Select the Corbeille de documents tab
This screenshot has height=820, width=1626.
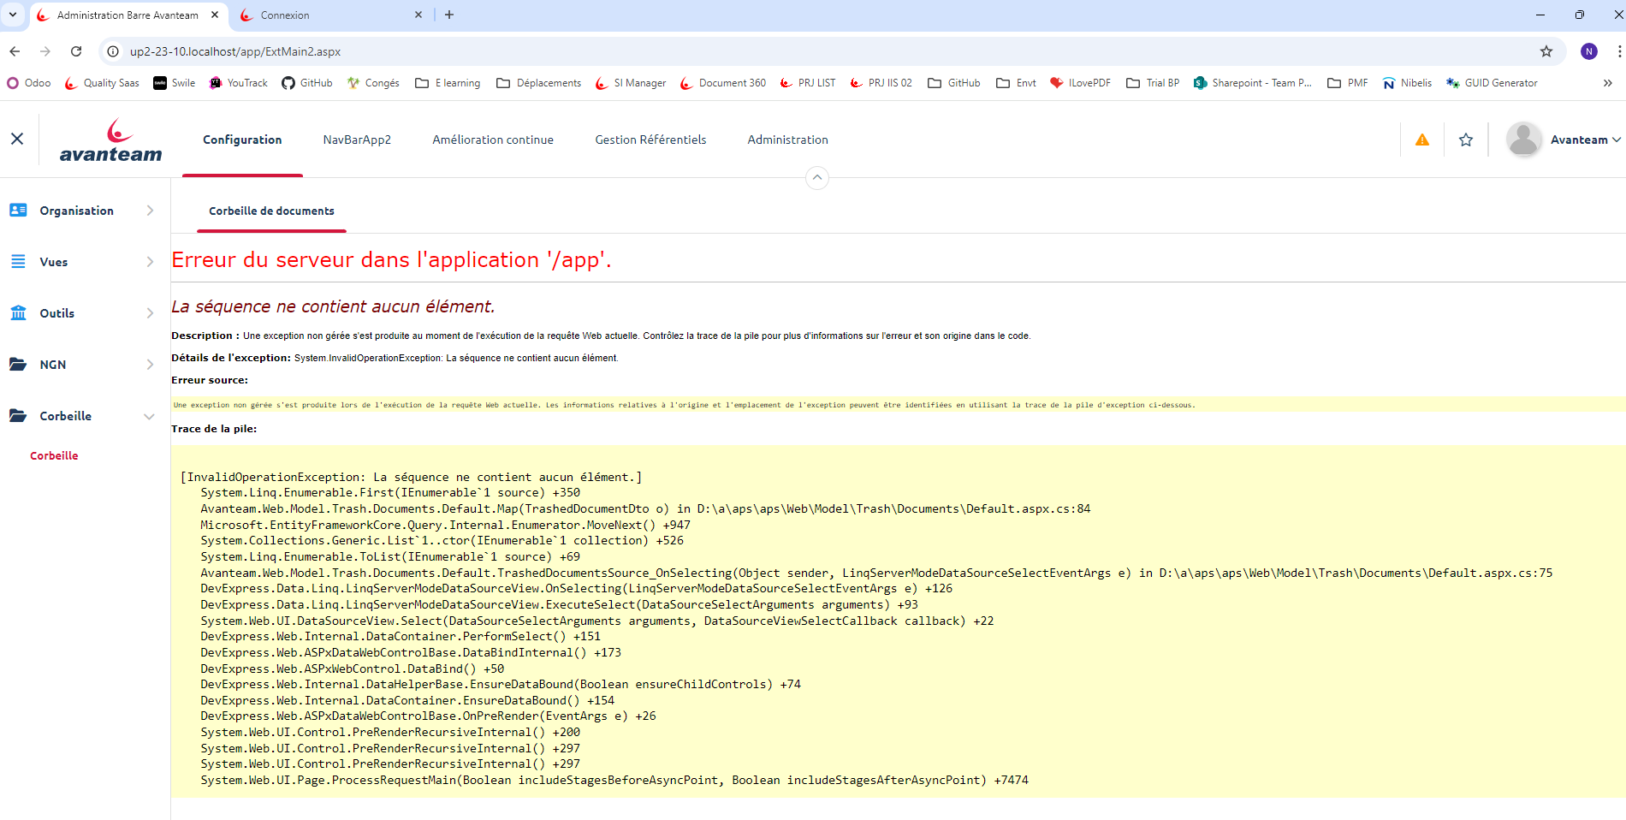coord(271,211)
